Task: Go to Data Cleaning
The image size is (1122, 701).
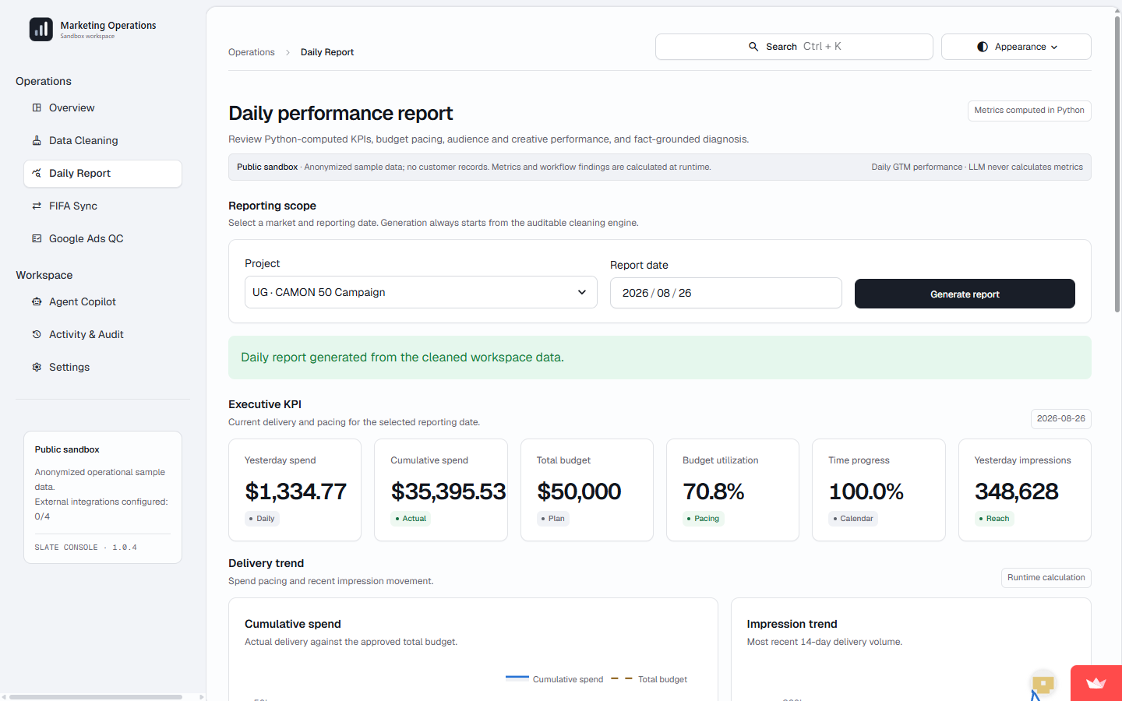Action: (x=103, y=140)
